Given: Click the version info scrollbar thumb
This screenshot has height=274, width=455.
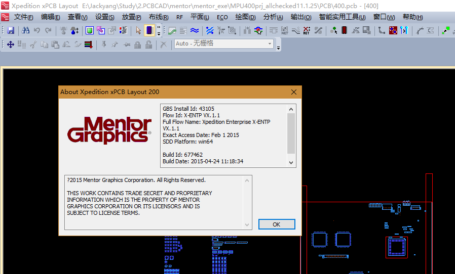Looking at the screenshot, I should click(x=291, y=133).
